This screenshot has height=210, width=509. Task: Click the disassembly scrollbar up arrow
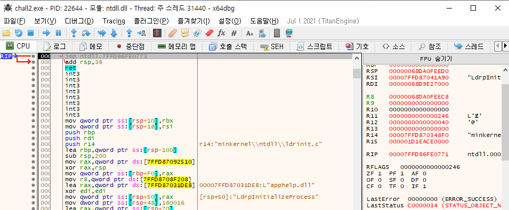tap(357, 59)
